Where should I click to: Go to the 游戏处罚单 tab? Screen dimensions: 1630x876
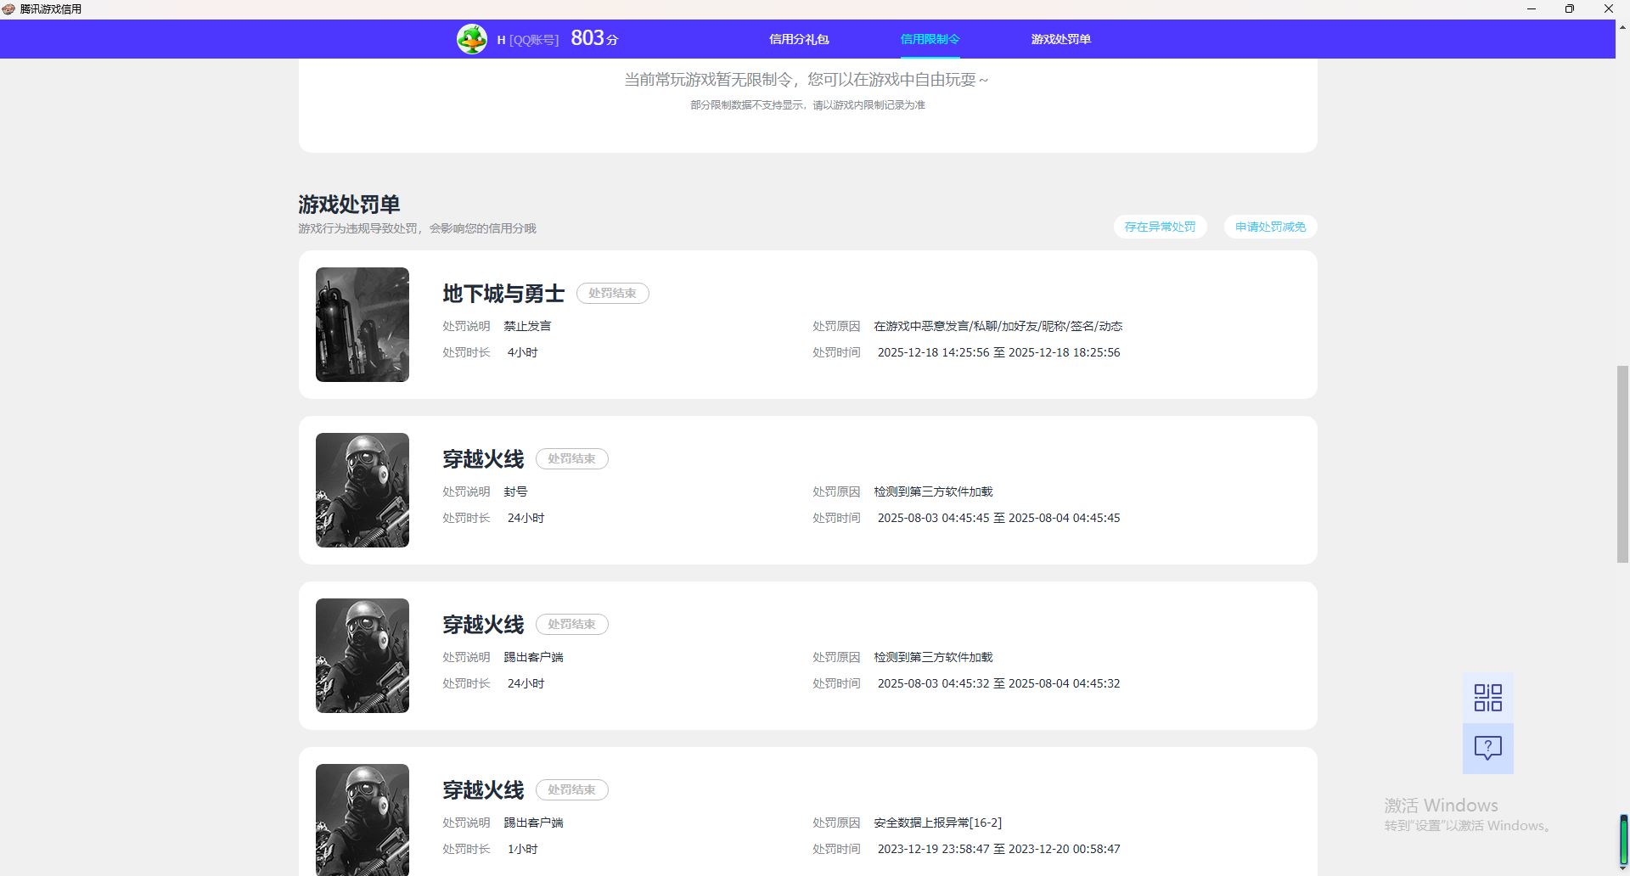coord(1060,39)
